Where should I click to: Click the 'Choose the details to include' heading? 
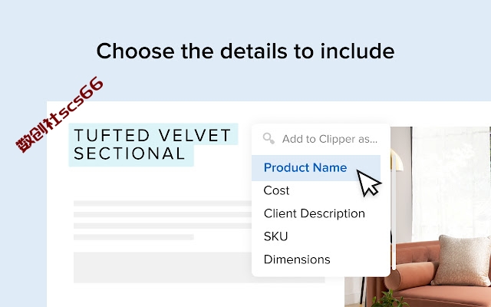click(x=245, y=51)
